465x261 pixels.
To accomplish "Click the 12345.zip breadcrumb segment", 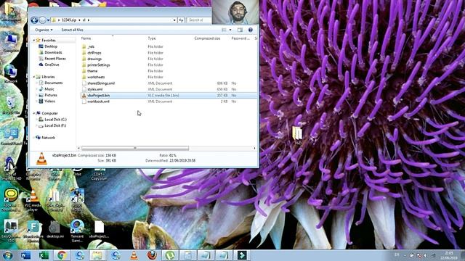I will pyautogui.click(x=69, y=20).
